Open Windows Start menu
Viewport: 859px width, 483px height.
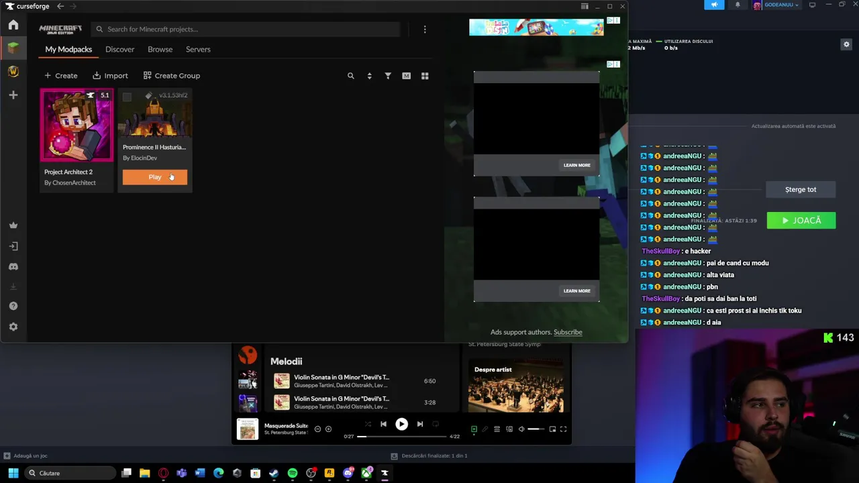(x=13, y=473)
